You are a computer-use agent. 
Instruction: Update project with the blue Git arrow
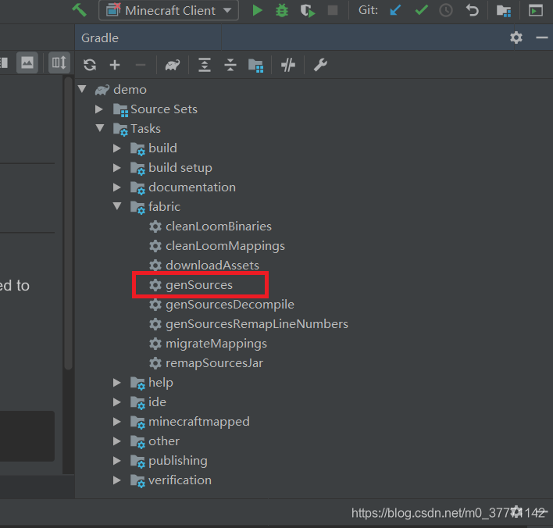pos(396,10)
